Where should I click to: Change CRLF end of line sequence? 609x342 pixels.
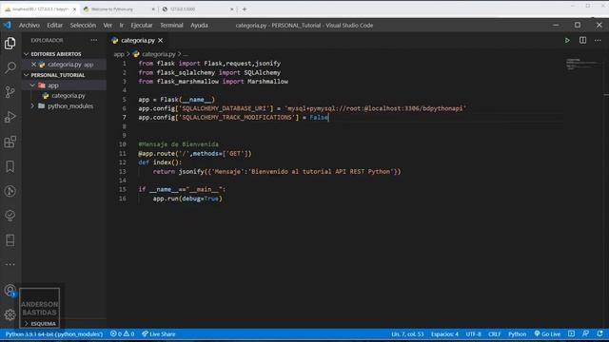click(x=495, y=333)
